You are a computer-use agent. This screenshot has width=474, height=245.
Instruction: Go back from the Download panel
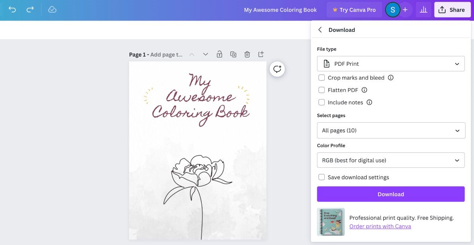point(320,30)
